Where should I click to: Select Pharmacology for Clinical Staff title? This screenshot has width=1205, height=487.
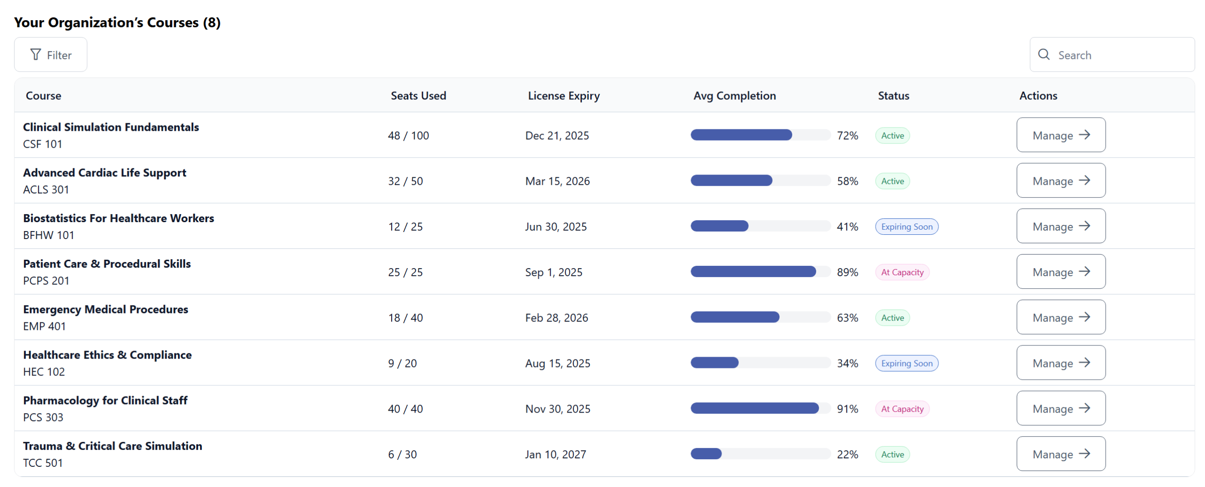pos(105,401)
